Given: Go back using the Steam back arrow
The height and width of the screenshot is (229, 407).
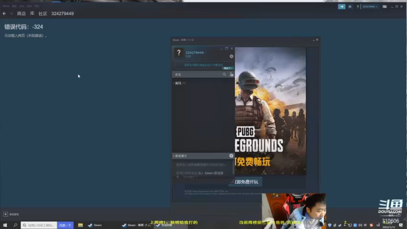Looking at the screenshot, I should pos(5,14).
